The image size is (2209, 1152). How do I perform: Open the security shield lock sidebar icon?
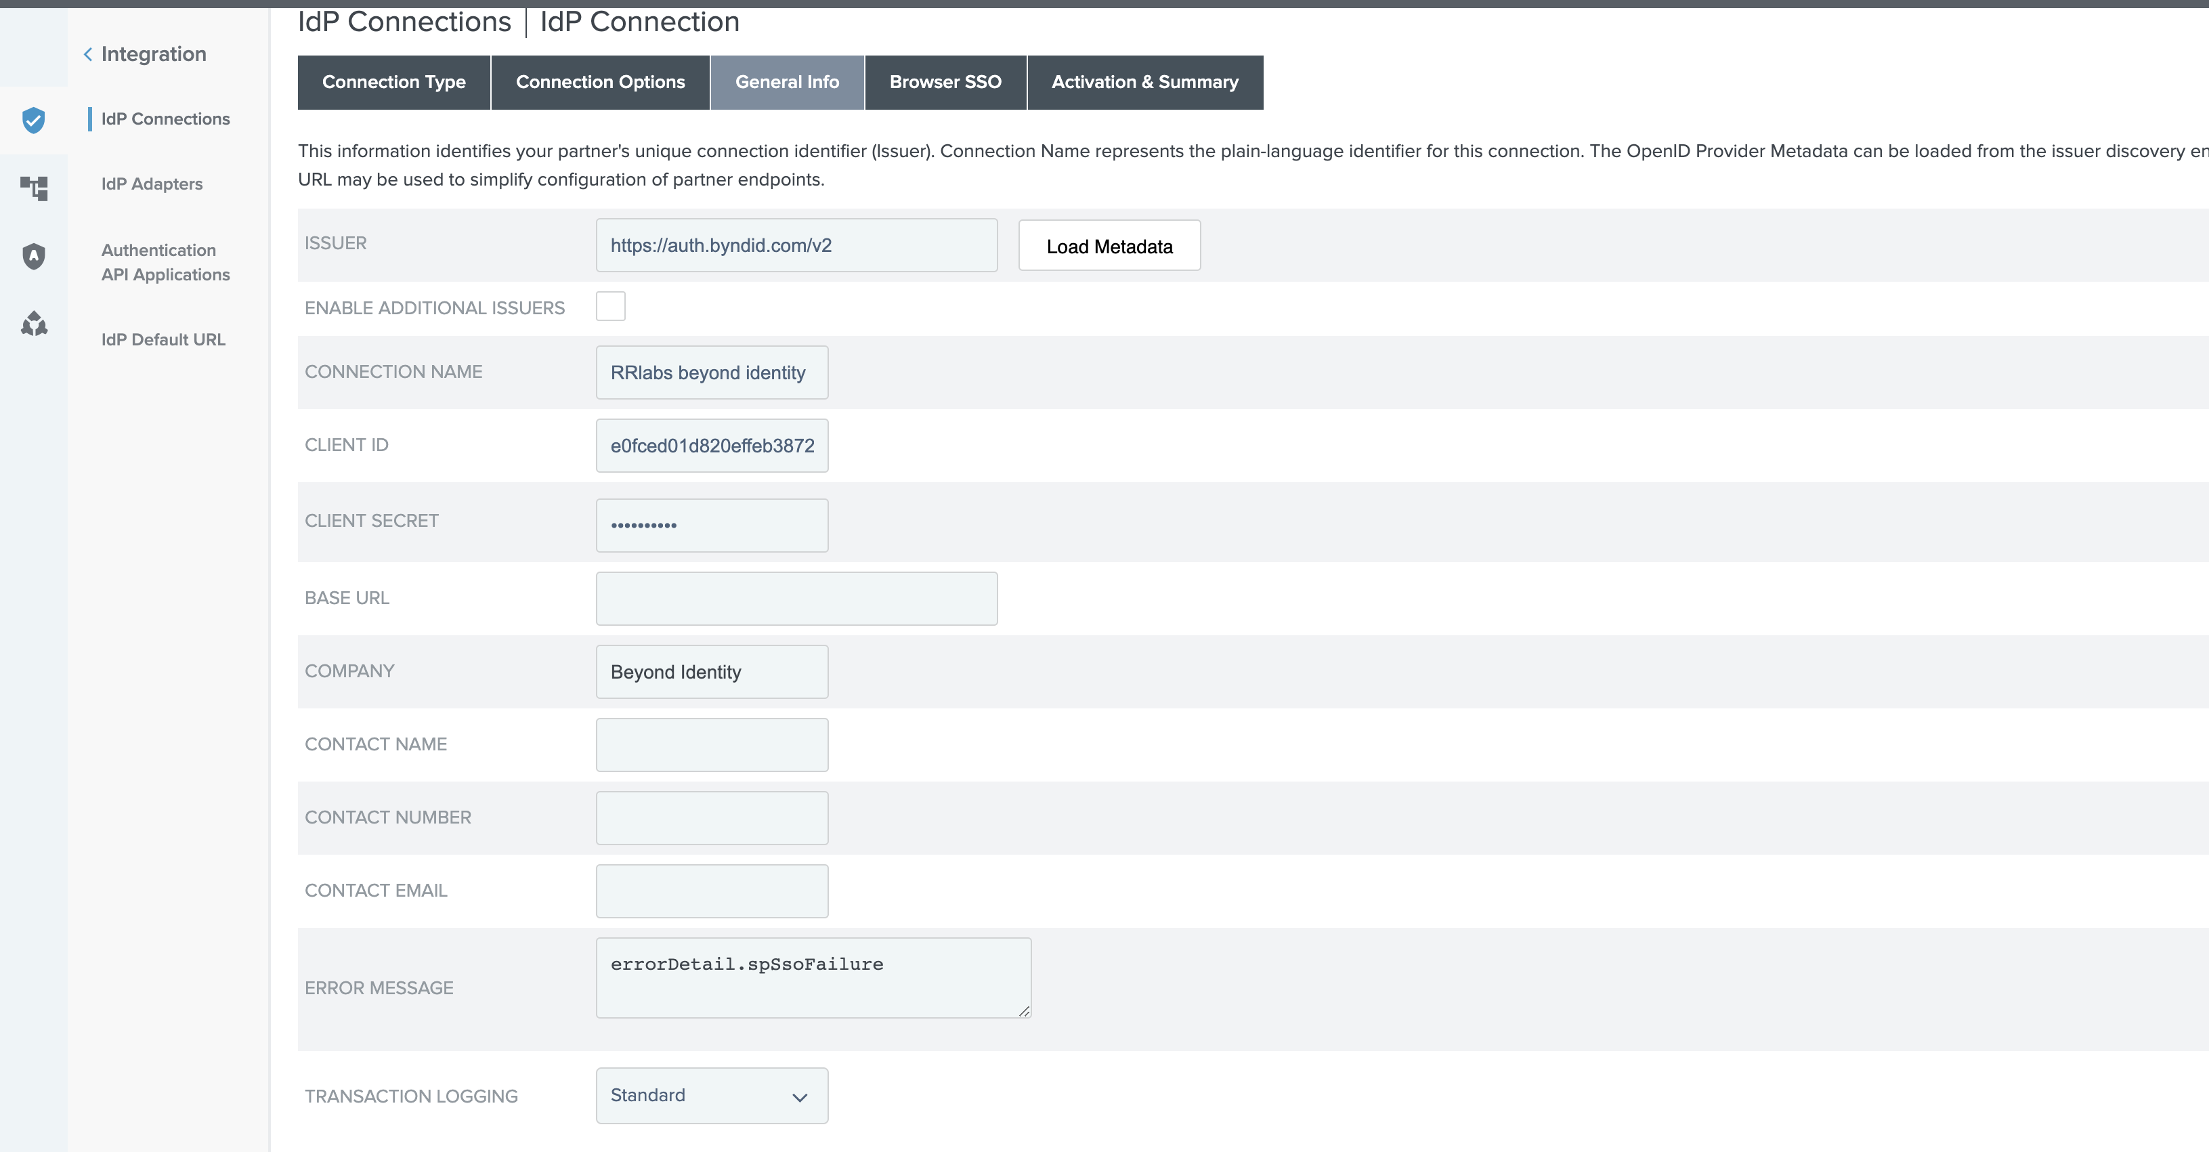pyautogui.click(x=33, y=255)
